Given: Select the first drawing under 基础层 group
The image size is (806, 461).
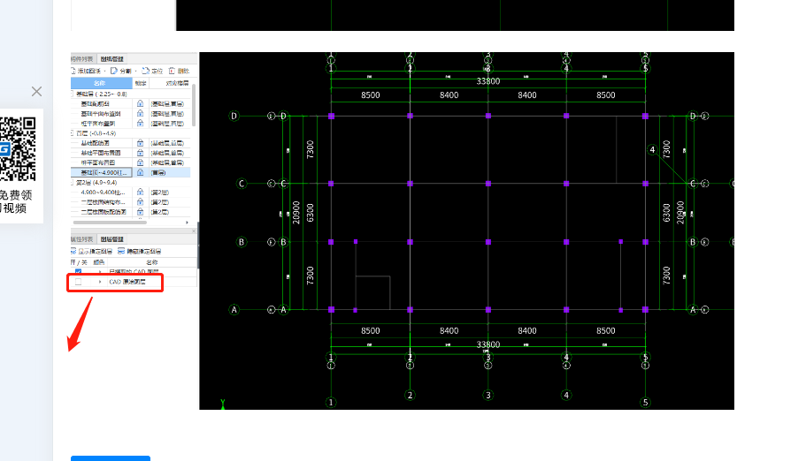Looking at the screenshot, I should (131, 103).
